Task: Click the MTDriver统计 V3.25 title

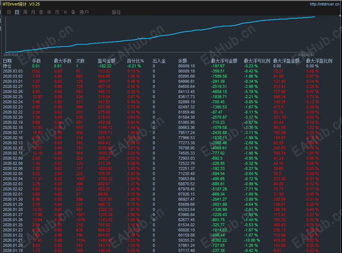Action: coord(21,4)
